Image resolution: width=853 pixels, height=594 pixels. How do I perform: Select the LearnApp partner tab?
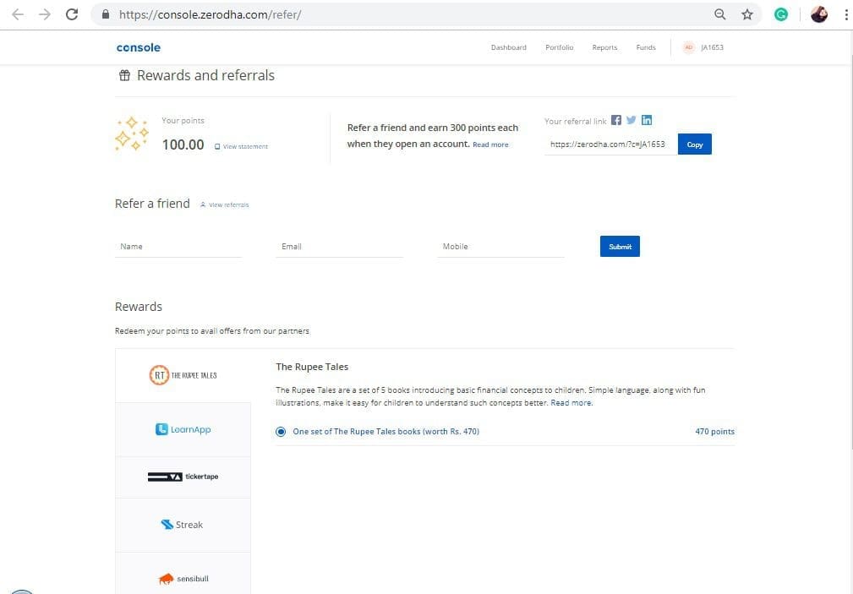183,429
